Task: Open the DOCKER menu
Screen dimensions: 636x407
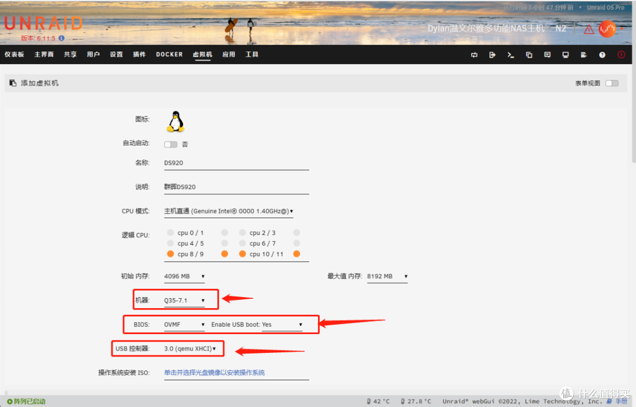Action: [170, 54]
